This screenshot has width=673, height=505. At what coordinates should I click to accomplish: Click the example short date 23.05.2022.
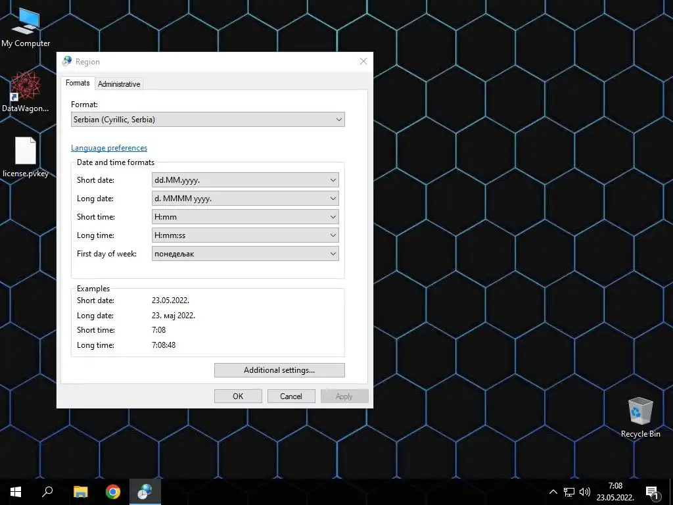click(170, 300)
